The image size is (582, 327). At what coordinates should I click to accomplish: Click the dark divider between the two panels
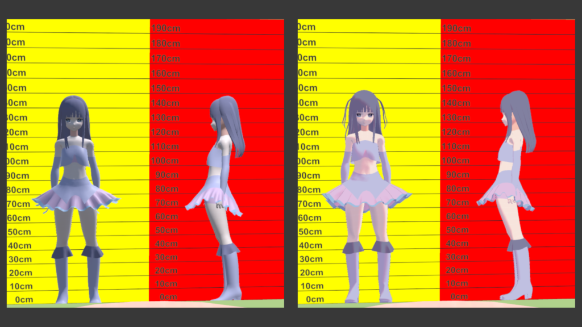(x=290, y=163)
